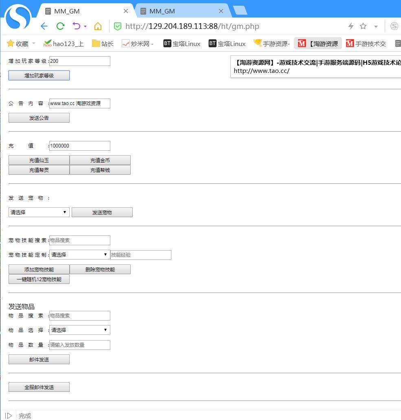Click the lightning speed mode icon
The height and width of the screenshot is (420, 401).
pyautogui.click(x=351, y=26)
